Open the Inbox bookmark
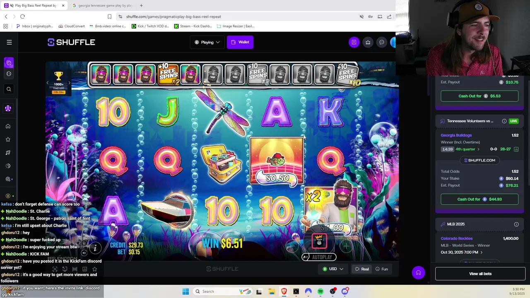Screen dimensions: 530x298 pyautogui.click(x=35, y=26)
